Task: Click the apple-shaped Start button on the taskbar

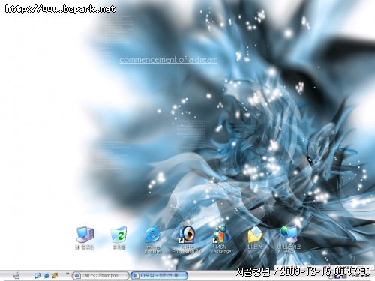Action: pyautogui.click(x=17, y=275)
